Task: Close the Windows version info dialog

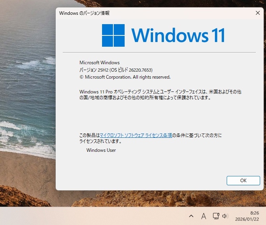Action: [258, 13]
